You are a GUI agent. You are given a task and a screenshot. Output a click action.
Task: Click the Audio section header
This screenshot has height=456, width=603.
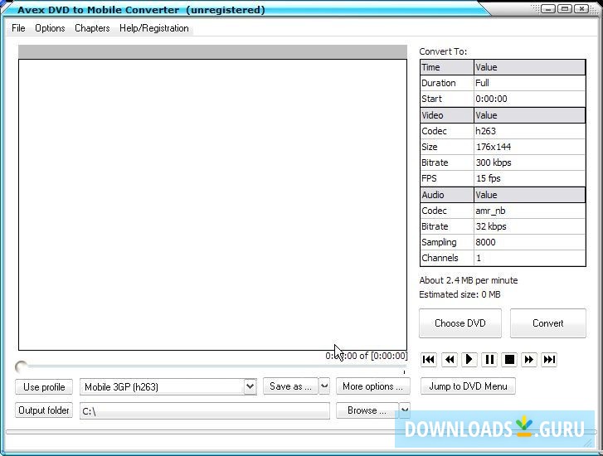(x=447, y=195)
